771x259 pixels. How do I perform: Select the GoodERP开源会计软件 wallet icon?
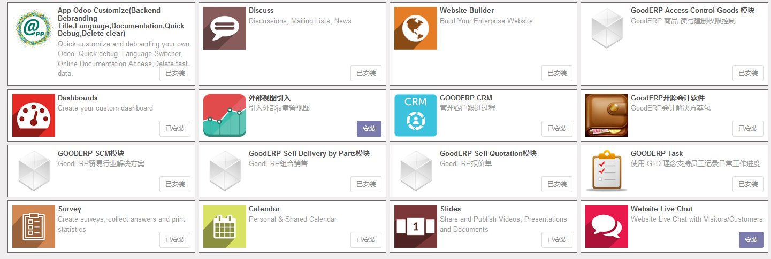[x=607, y=115]
